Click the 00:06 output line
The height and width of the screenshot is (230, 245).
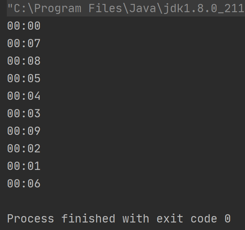tap(24, 183)
